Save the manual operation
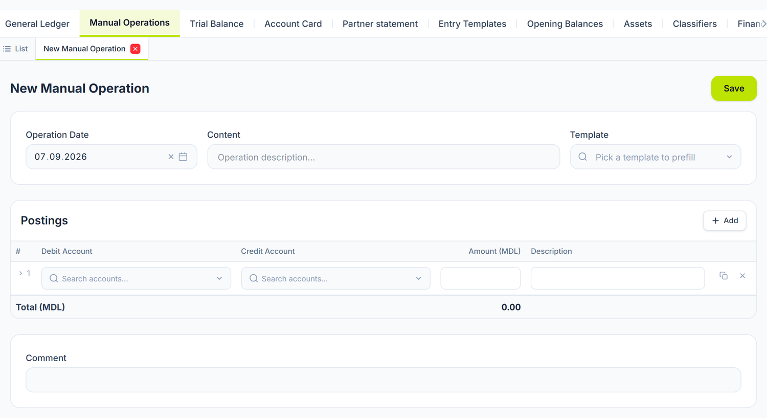Screen dimensions: 767x418 pyautogui.click(x=734, y=89)
